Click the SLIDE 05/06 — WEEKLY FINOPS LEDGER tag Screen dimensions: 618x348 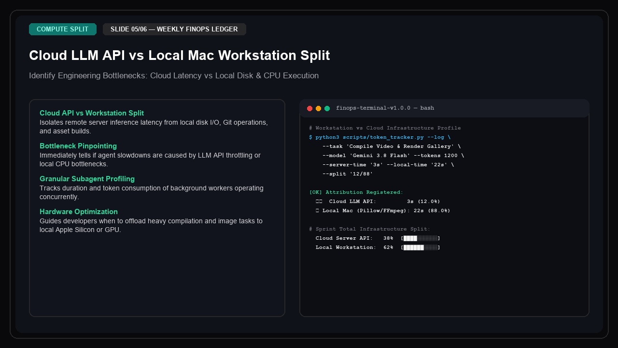tap(174, 29)
